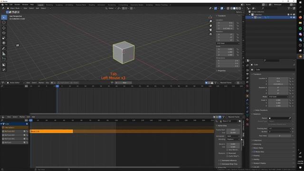Toggle Cube visibility eye in Outliner
Screen dimensions: 304x171
[291, 18]
